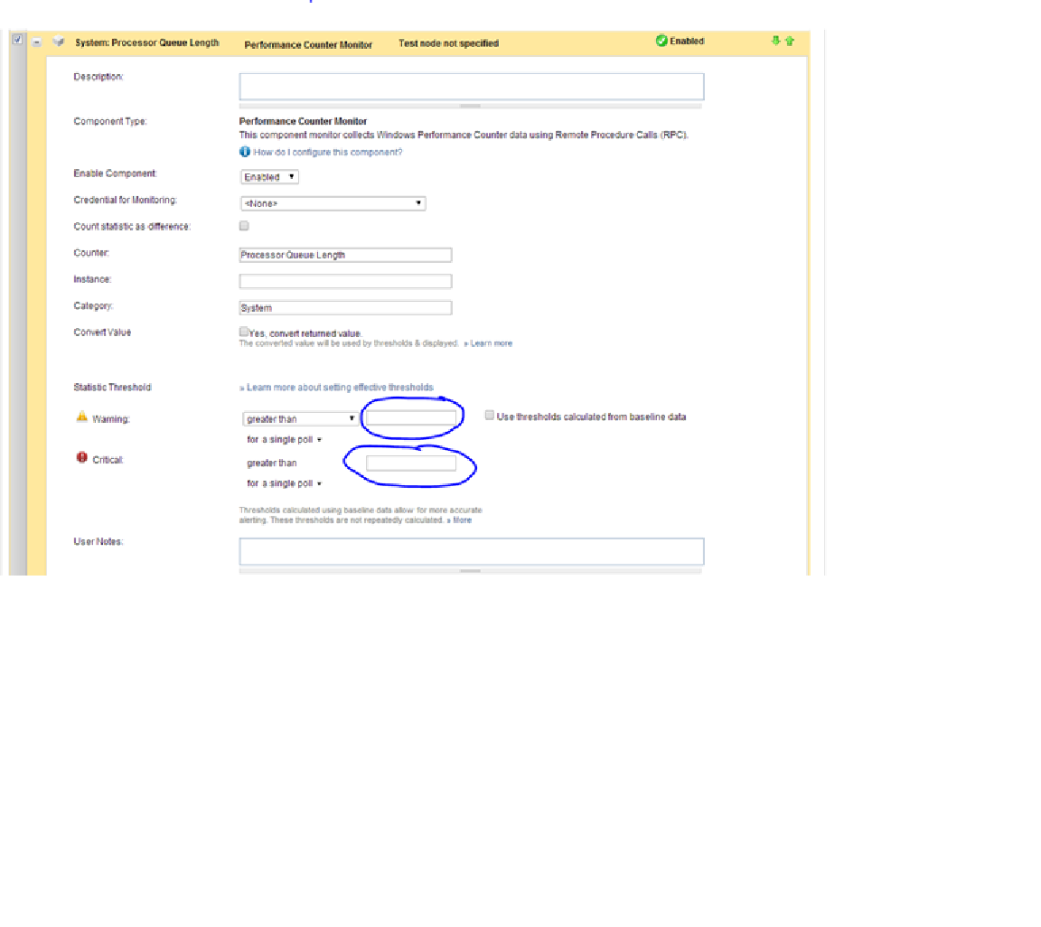Click the Critical 'greater than' label

tap(271, 463)
